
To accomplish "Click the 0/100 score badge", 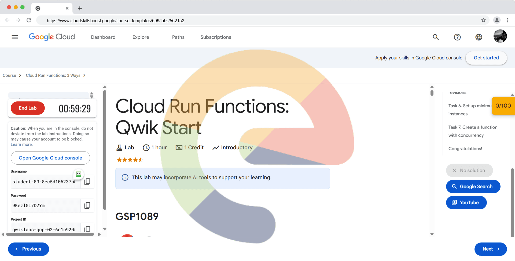I will click(503, 106).
